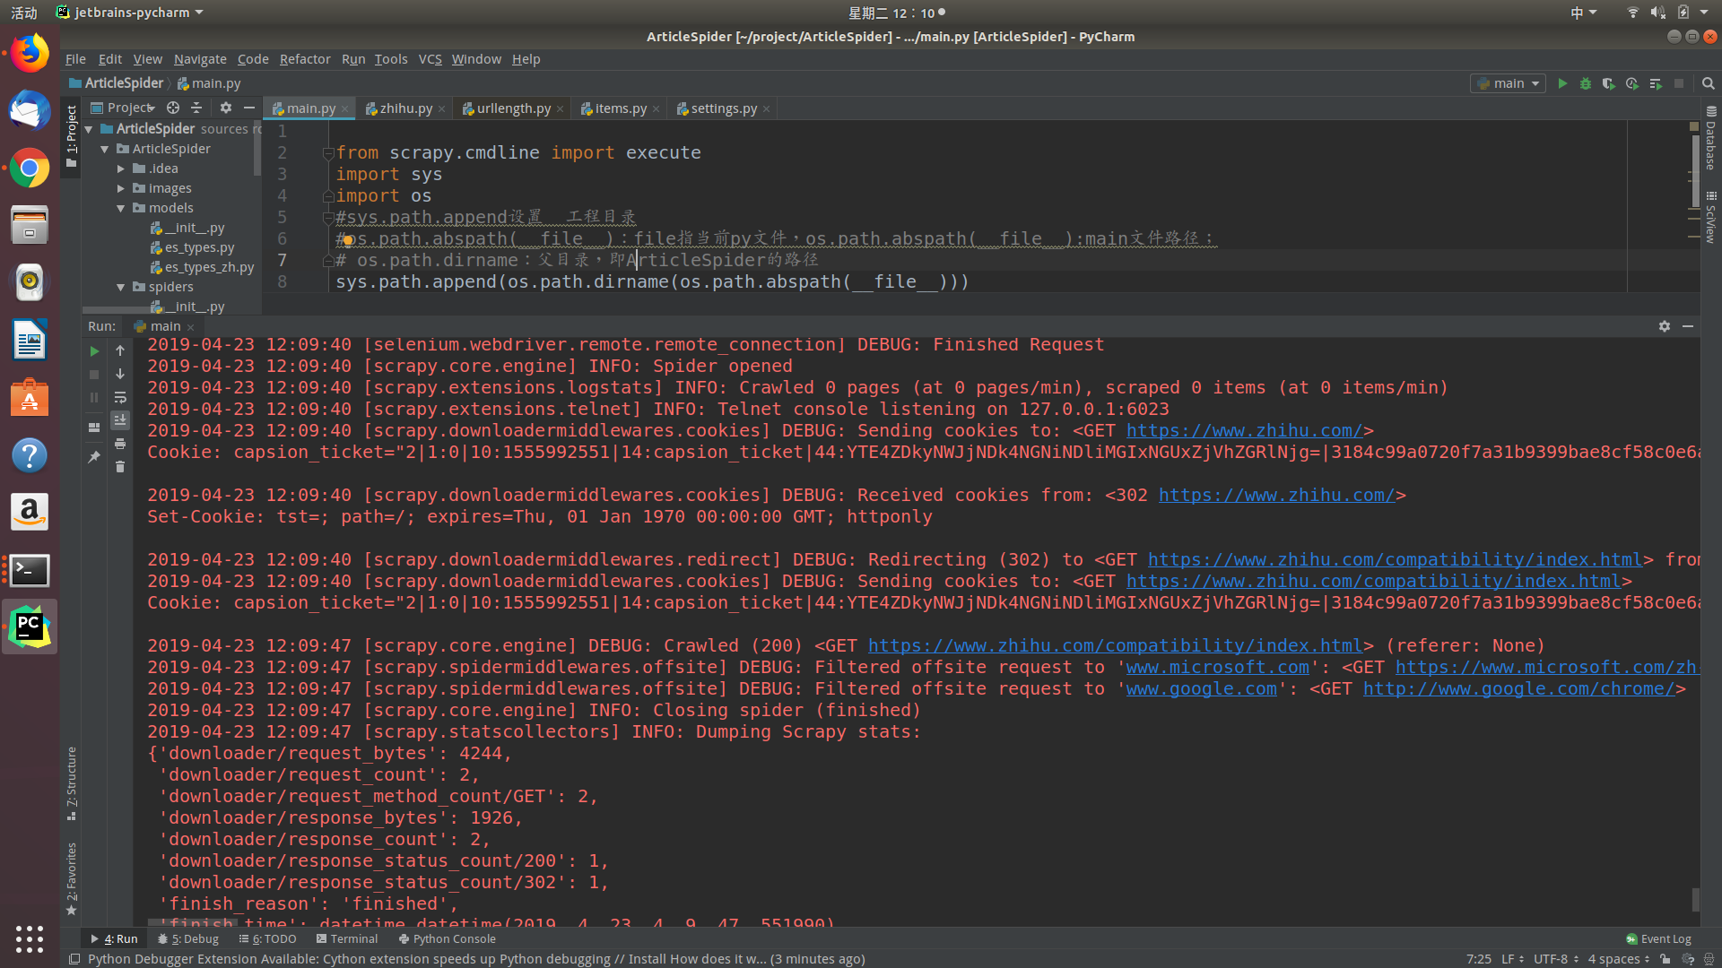Viewport: 1722px width, 968px height.
Task: Open the Python Console tool window
Action: [447, 938]
